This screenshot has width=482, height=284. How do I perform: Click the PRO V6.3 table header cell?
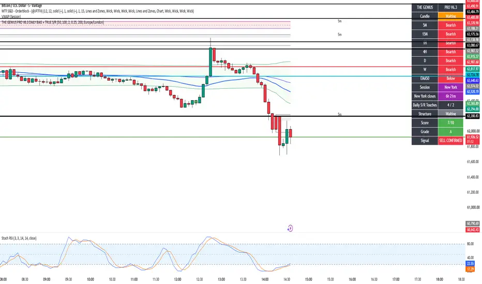[x=450, y=7]
